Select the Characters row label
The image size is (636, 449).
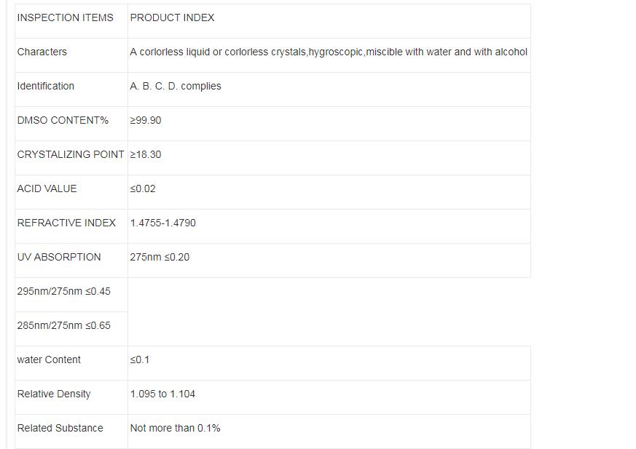point(42,52)
